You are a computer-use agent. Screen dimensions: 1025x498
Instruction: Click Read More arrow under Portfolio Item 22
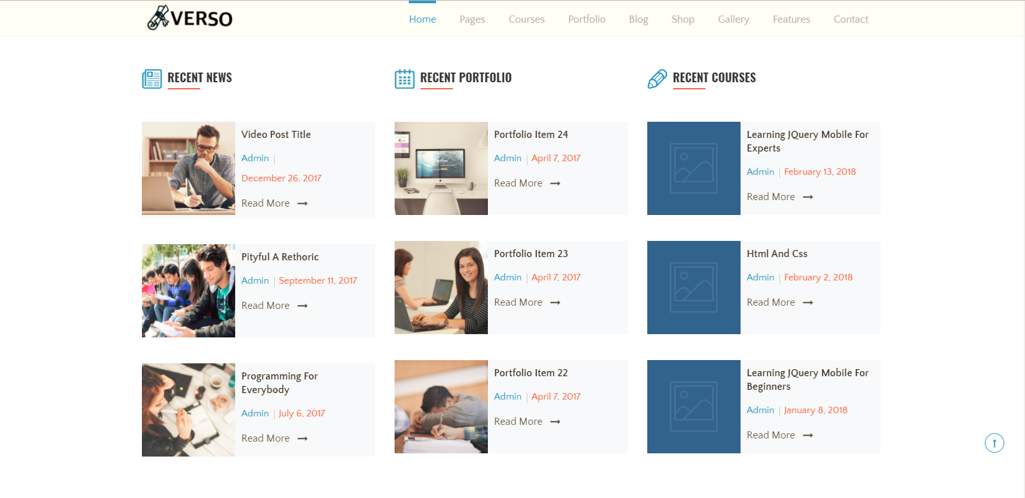pos(555,422)
